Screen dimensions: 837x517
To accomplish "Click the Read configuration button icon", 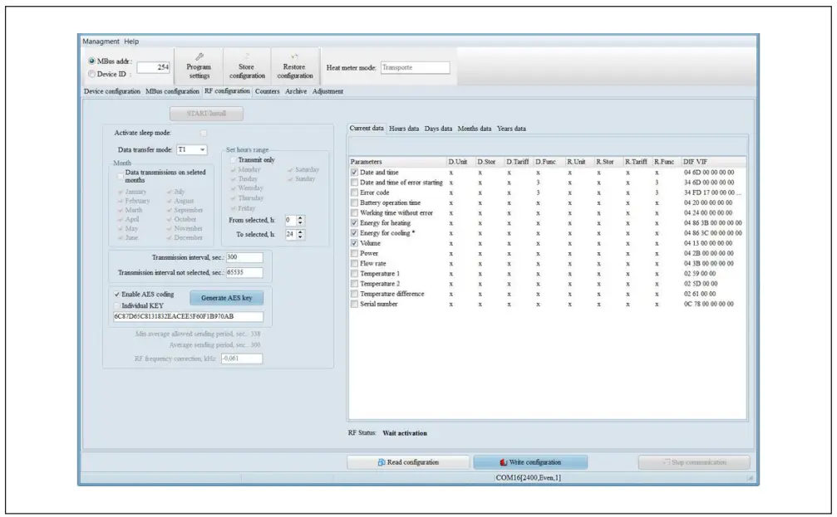I will point(382,462).
